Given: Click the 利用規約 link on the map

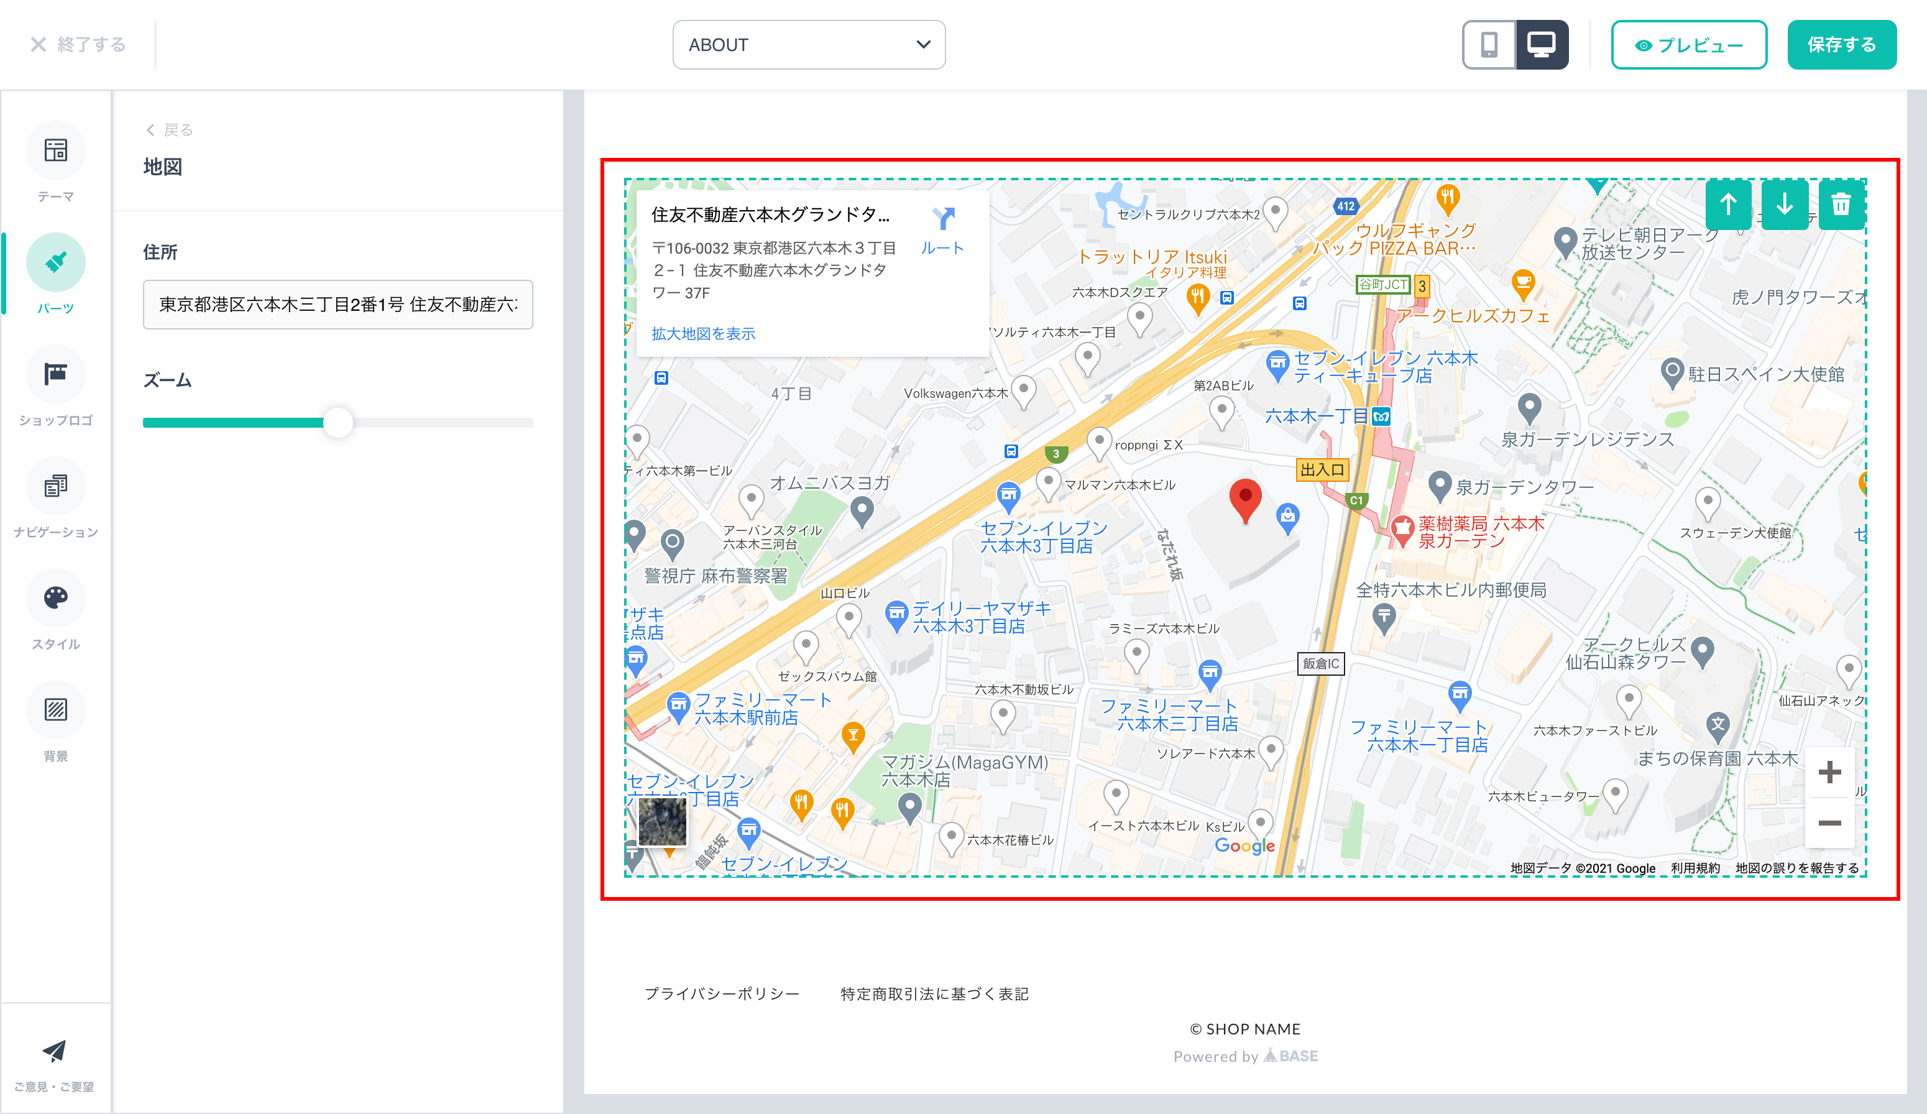Looking at the screenshot, I should [x=1695, y=868].
